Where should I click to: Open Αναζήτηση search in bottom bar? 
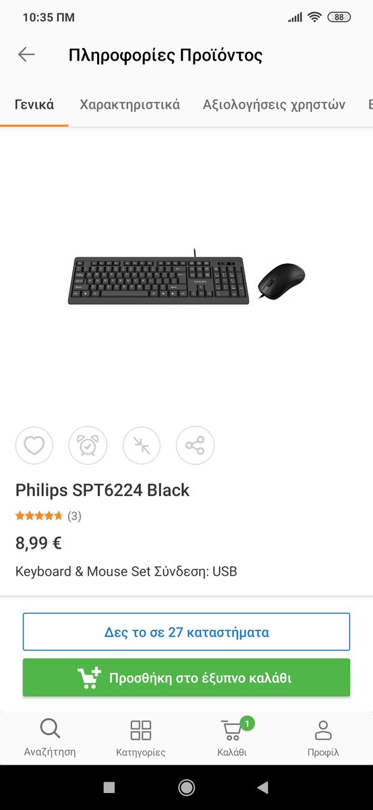tap(50, 737)
